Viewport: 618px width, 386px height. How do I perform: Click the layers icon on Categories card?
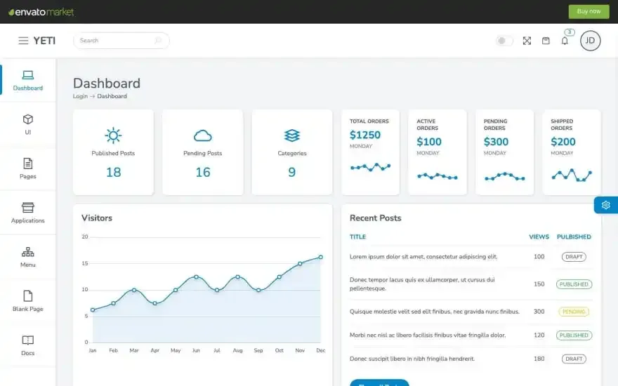point(292,135)
